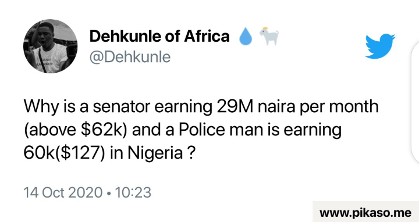This screenshot has height=222, width=419.
Task: Click the dot separator between date and time
Action: tap(108, 193)
